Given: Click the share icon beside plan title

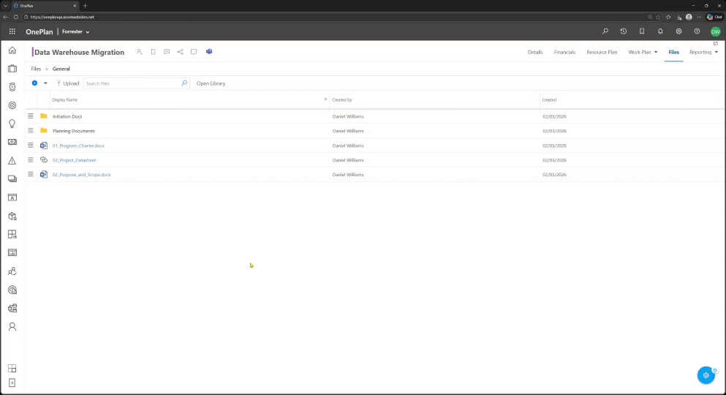Looking at the screenshot, I should 180,52.
